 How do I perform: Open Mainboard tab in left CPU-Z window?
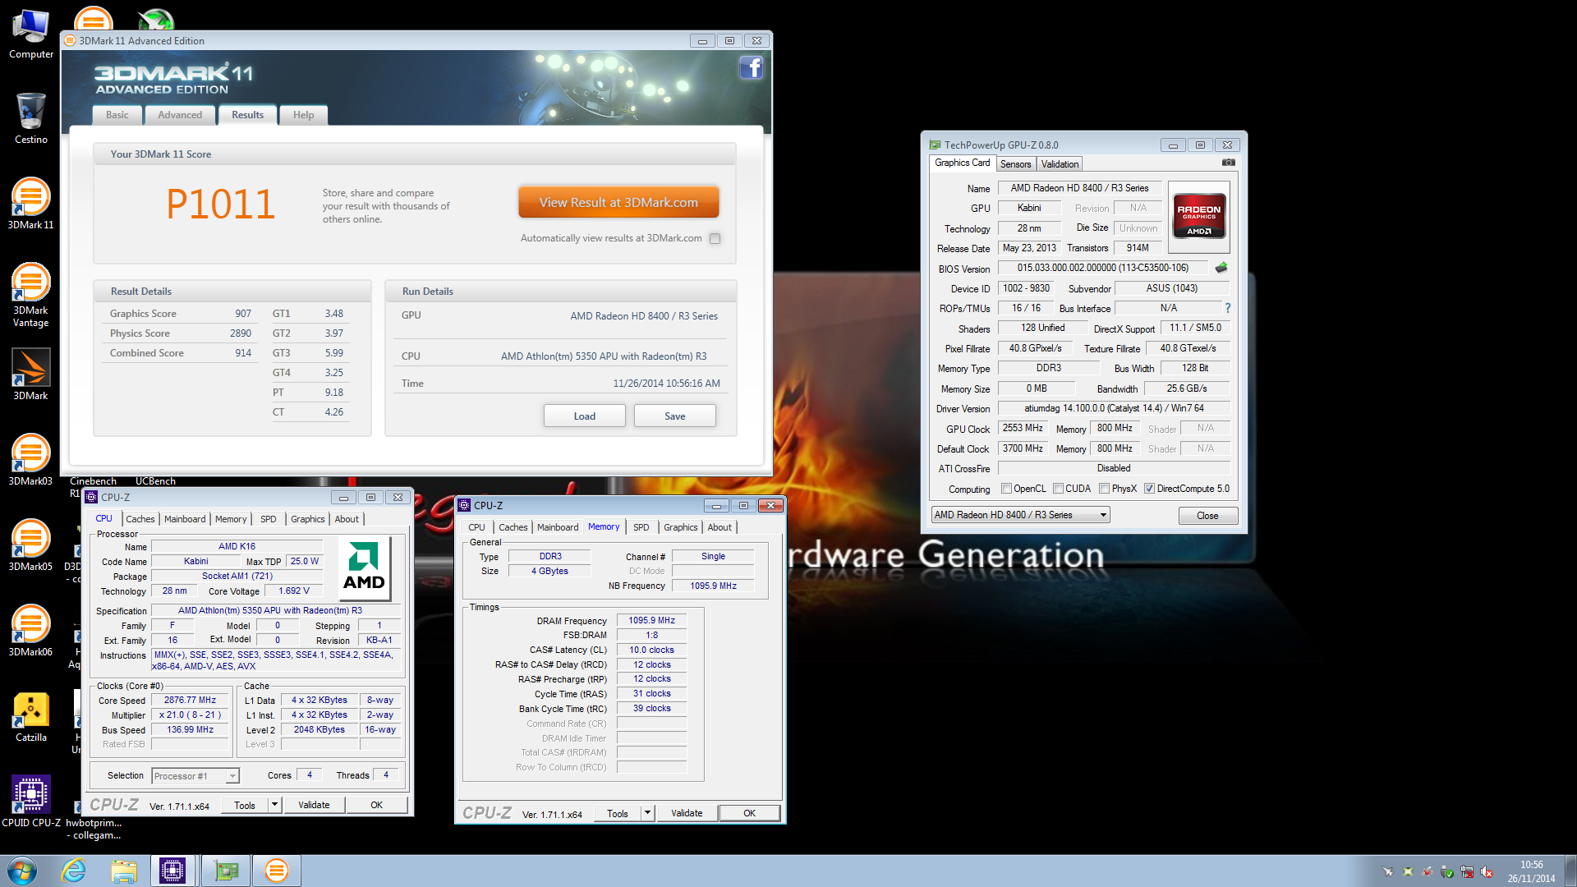(185, 519)
